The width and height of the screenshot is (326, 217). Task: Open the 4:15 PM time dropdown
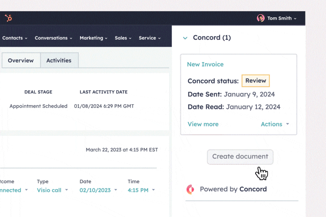coord(141,190)
